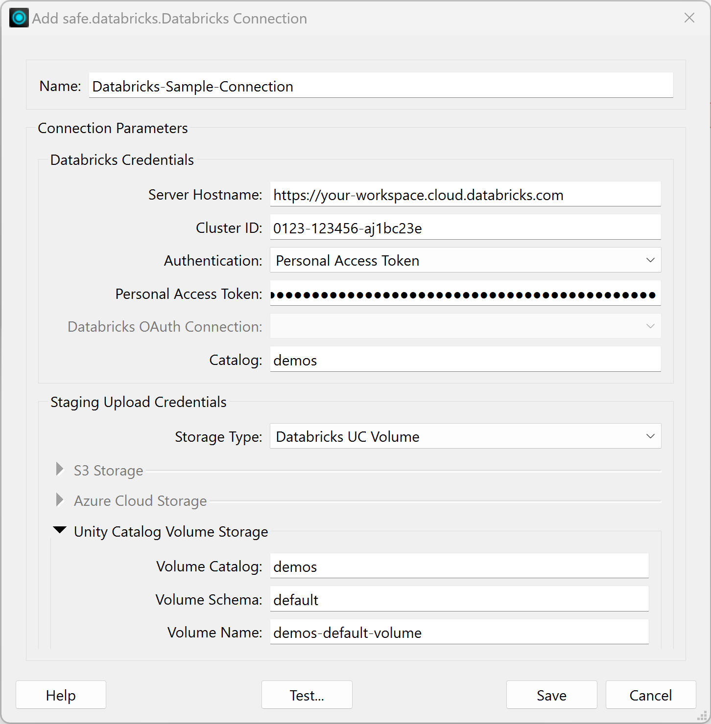711x724 pixels.
Task: Click the Catalog input field
Action: 465,360
